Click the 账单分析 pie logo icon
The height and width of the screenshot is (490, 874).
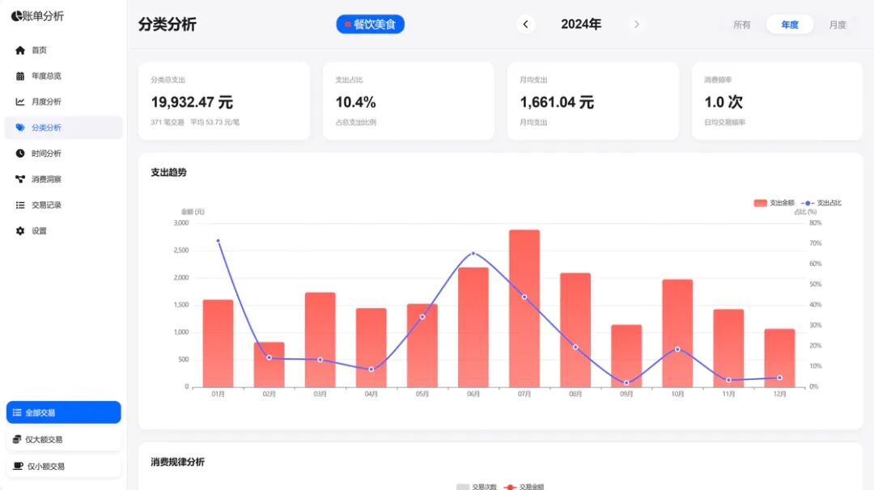coord(17,16)
